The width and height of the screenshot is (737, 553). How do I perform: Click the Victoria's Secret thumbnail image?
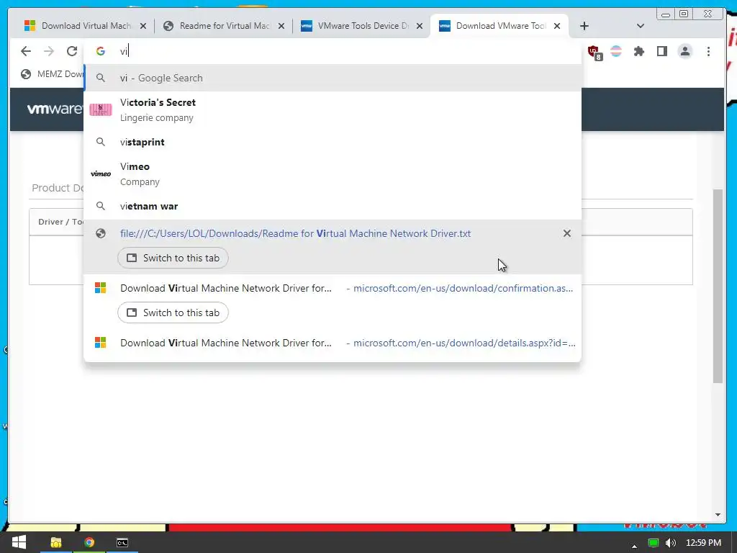tap(101, 110)
